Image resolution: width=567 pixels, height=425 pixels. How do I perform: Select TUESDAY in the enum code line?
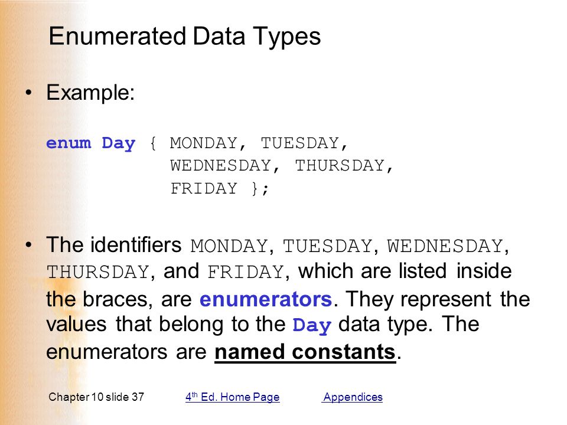tap(300, 143)
